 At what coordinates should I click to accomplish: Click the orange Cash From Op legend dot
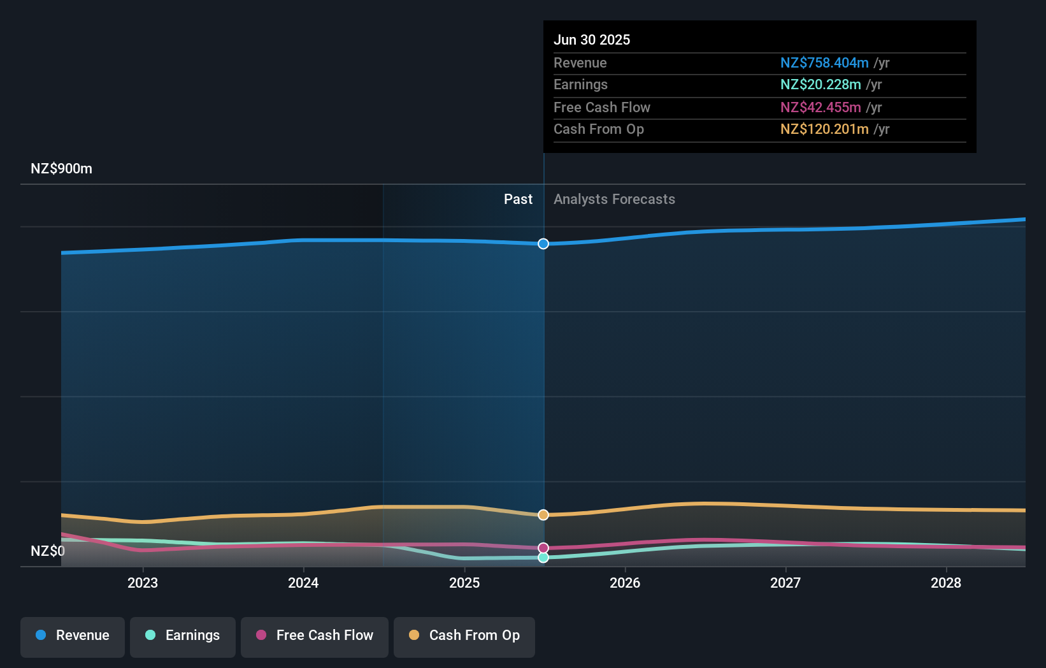pos(414,635)
